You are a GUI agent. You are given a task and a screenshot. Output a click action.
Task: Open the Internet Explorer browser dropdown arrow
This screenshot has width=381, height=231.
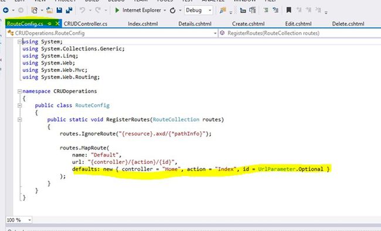pyautogui.click(x=165, y=11)
